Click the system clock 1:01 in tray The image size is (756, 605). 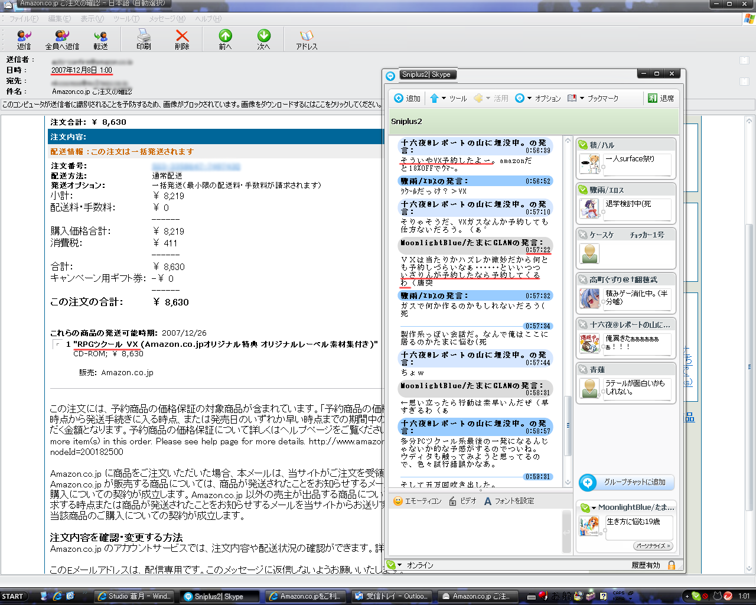744,596
